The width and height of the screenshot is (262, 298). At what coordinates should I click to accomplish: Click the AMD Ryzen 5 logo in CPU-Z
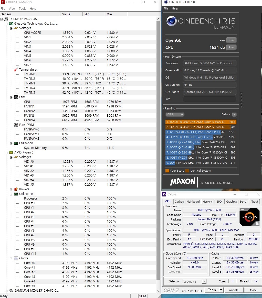[249, 217]
